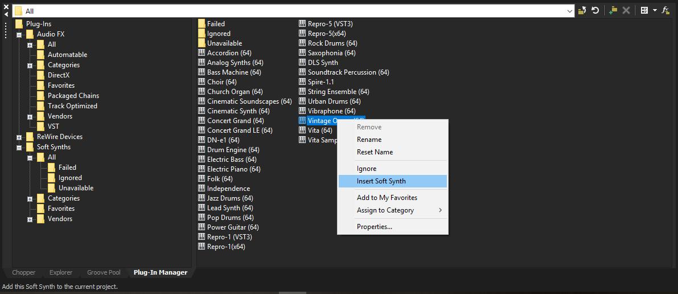The width and height of the screenshot is (678, 294).
Task: Open the Views dropdown arrow
Action: pos(655,10)
